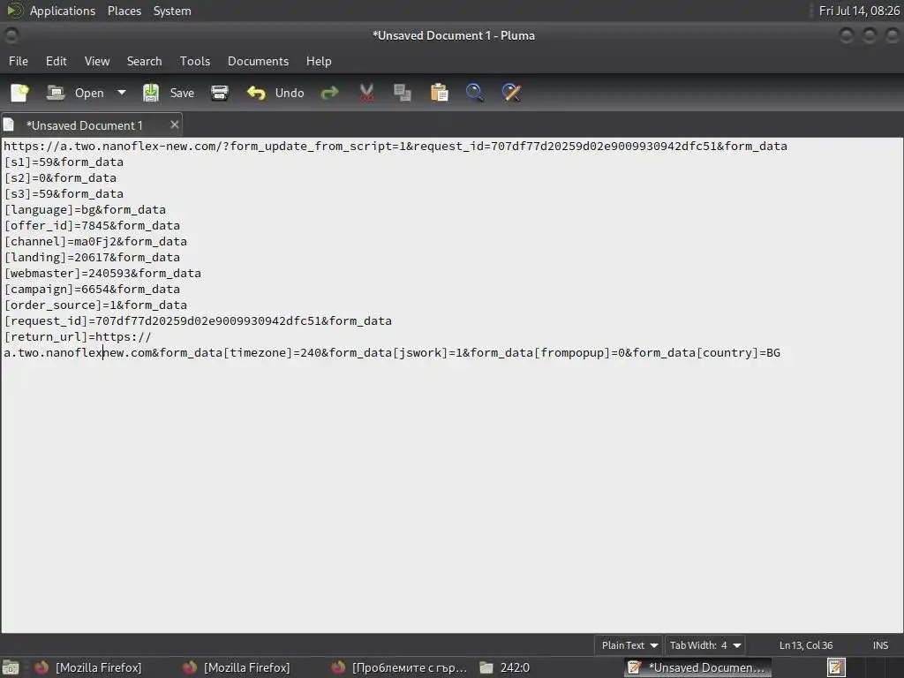Click the first URL line starting https://a.two.nanoflex-new.com
904x678 pixels.
(x=395, y=147)
